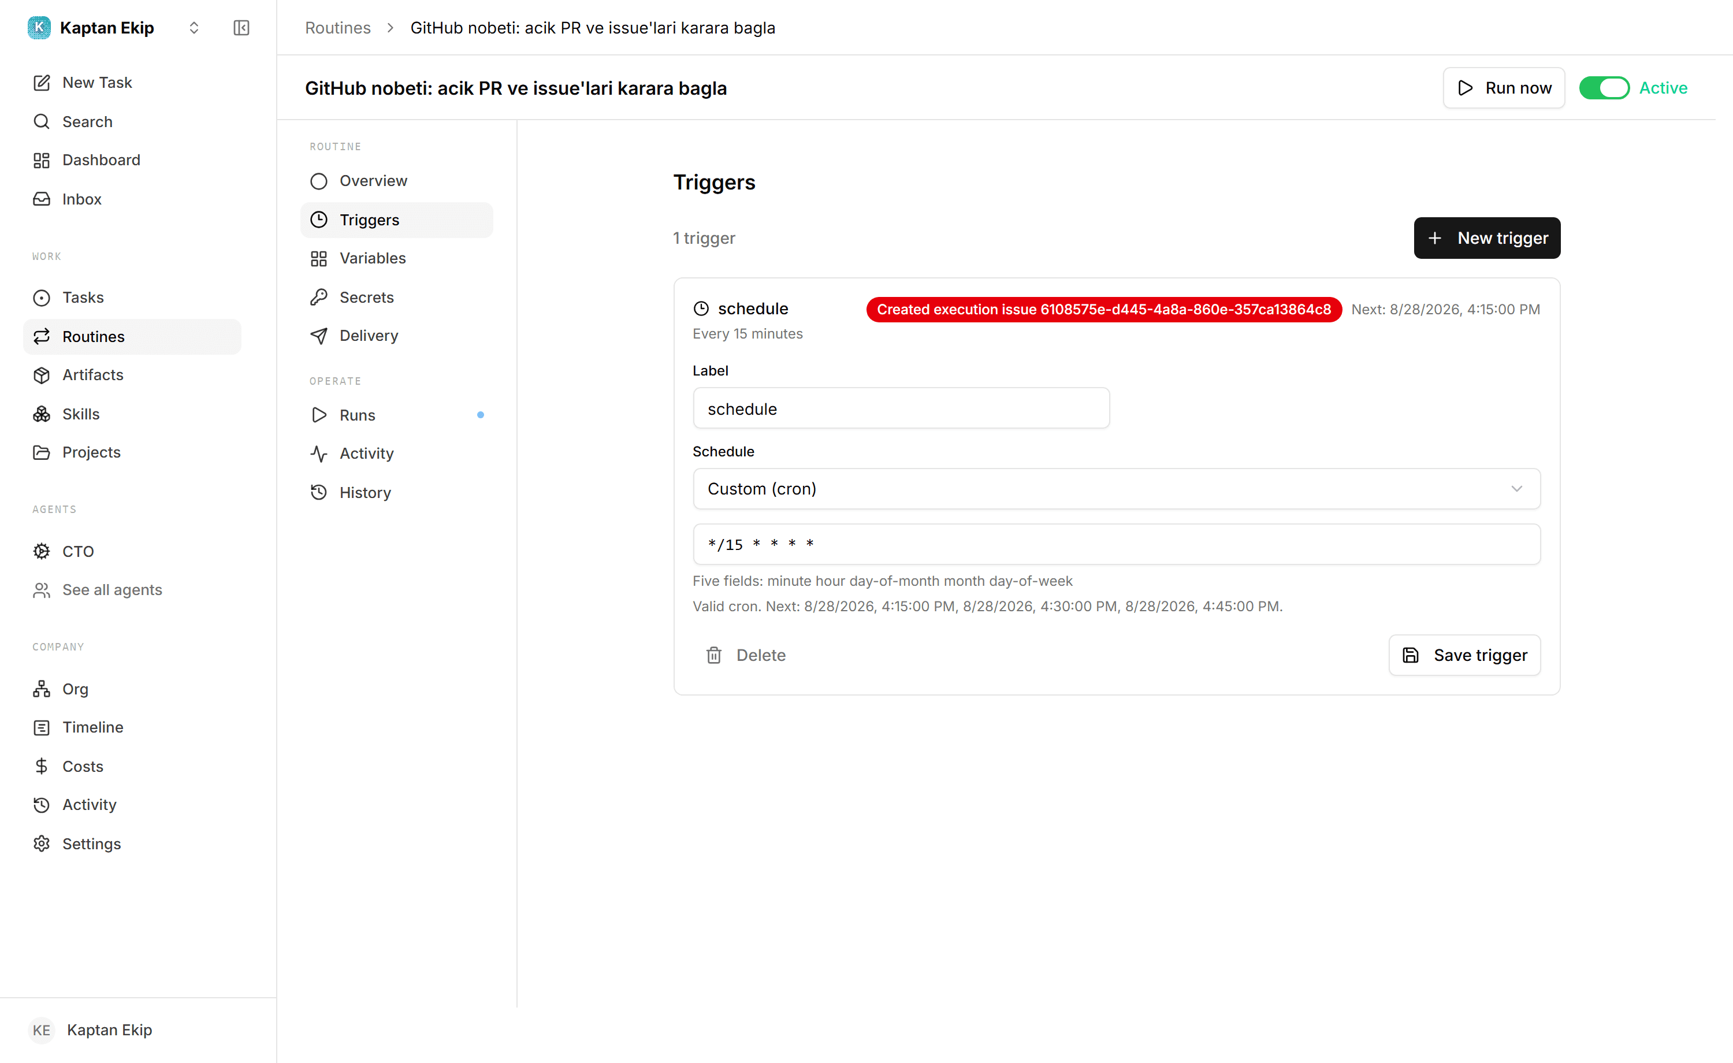Click See all agents

point(132,589)
